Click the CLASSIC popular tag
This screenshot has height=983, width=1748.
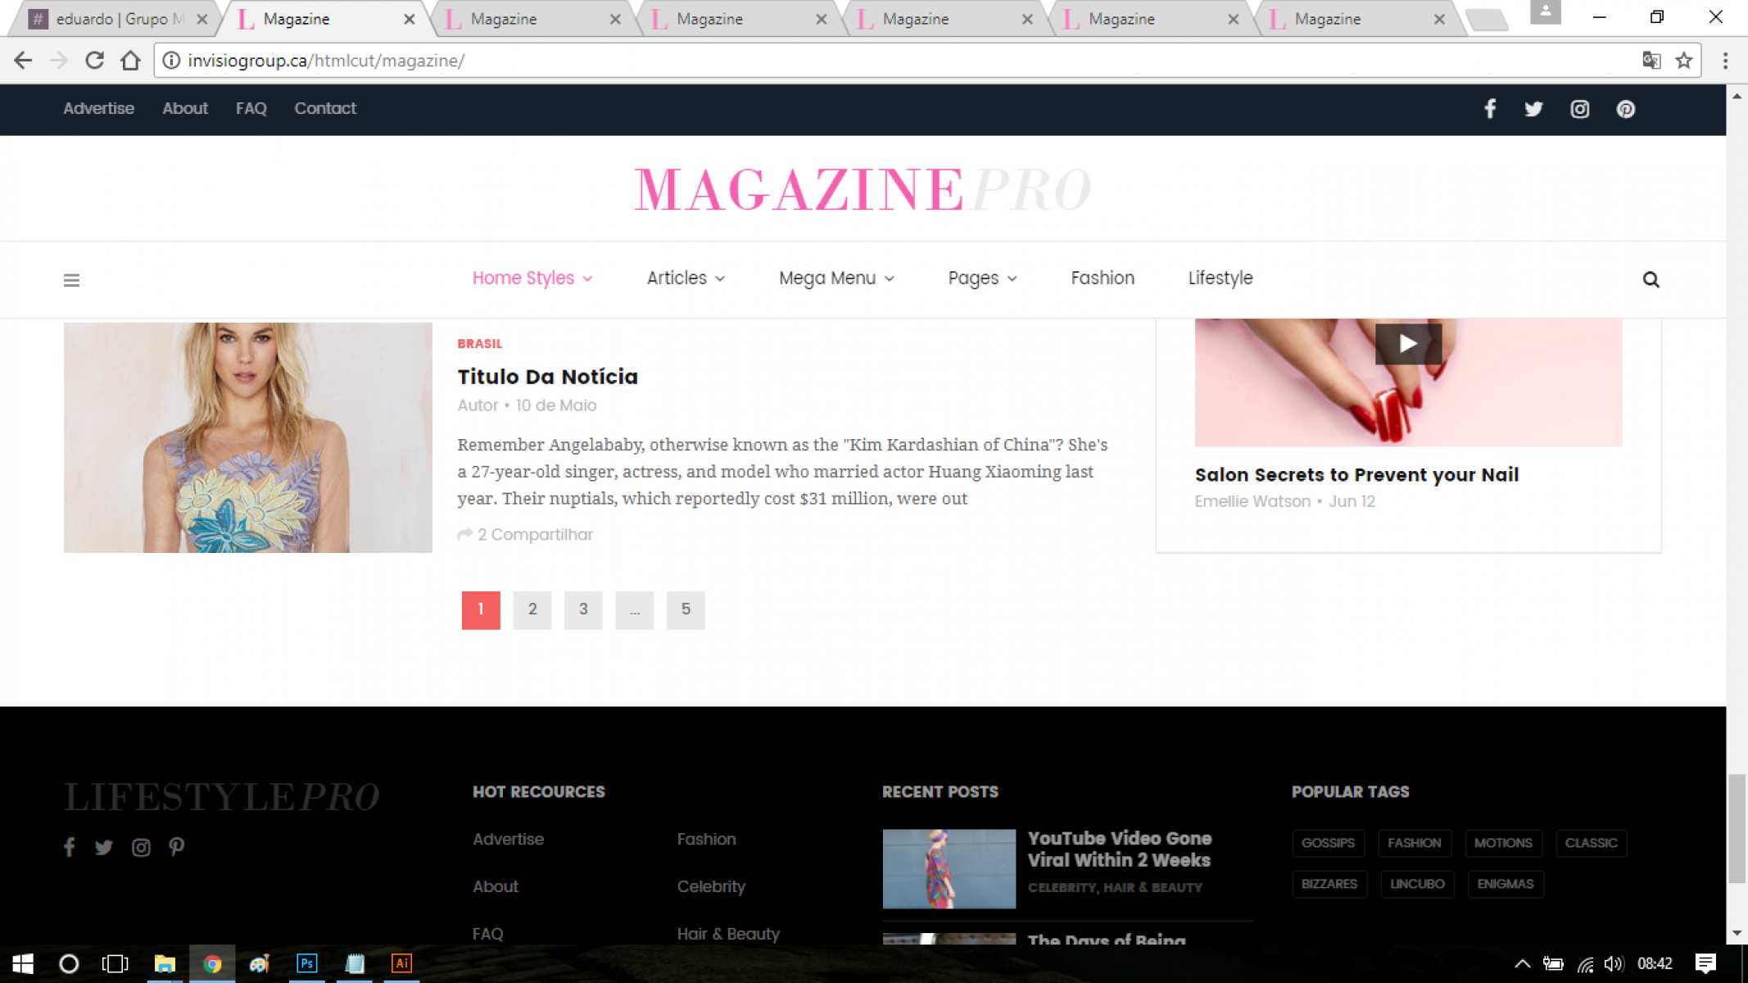tap(1591, 843)
